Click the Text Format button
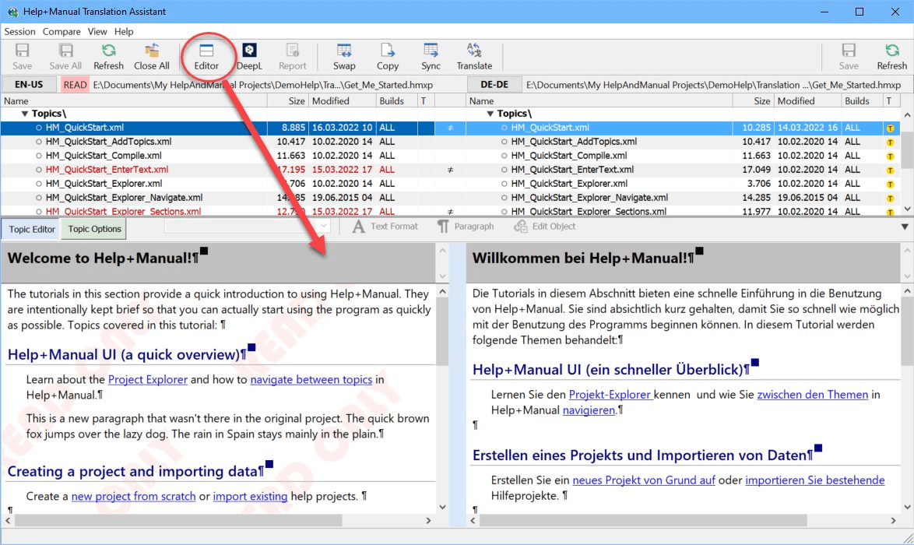 pyautogui.click(x=385, y=226)
